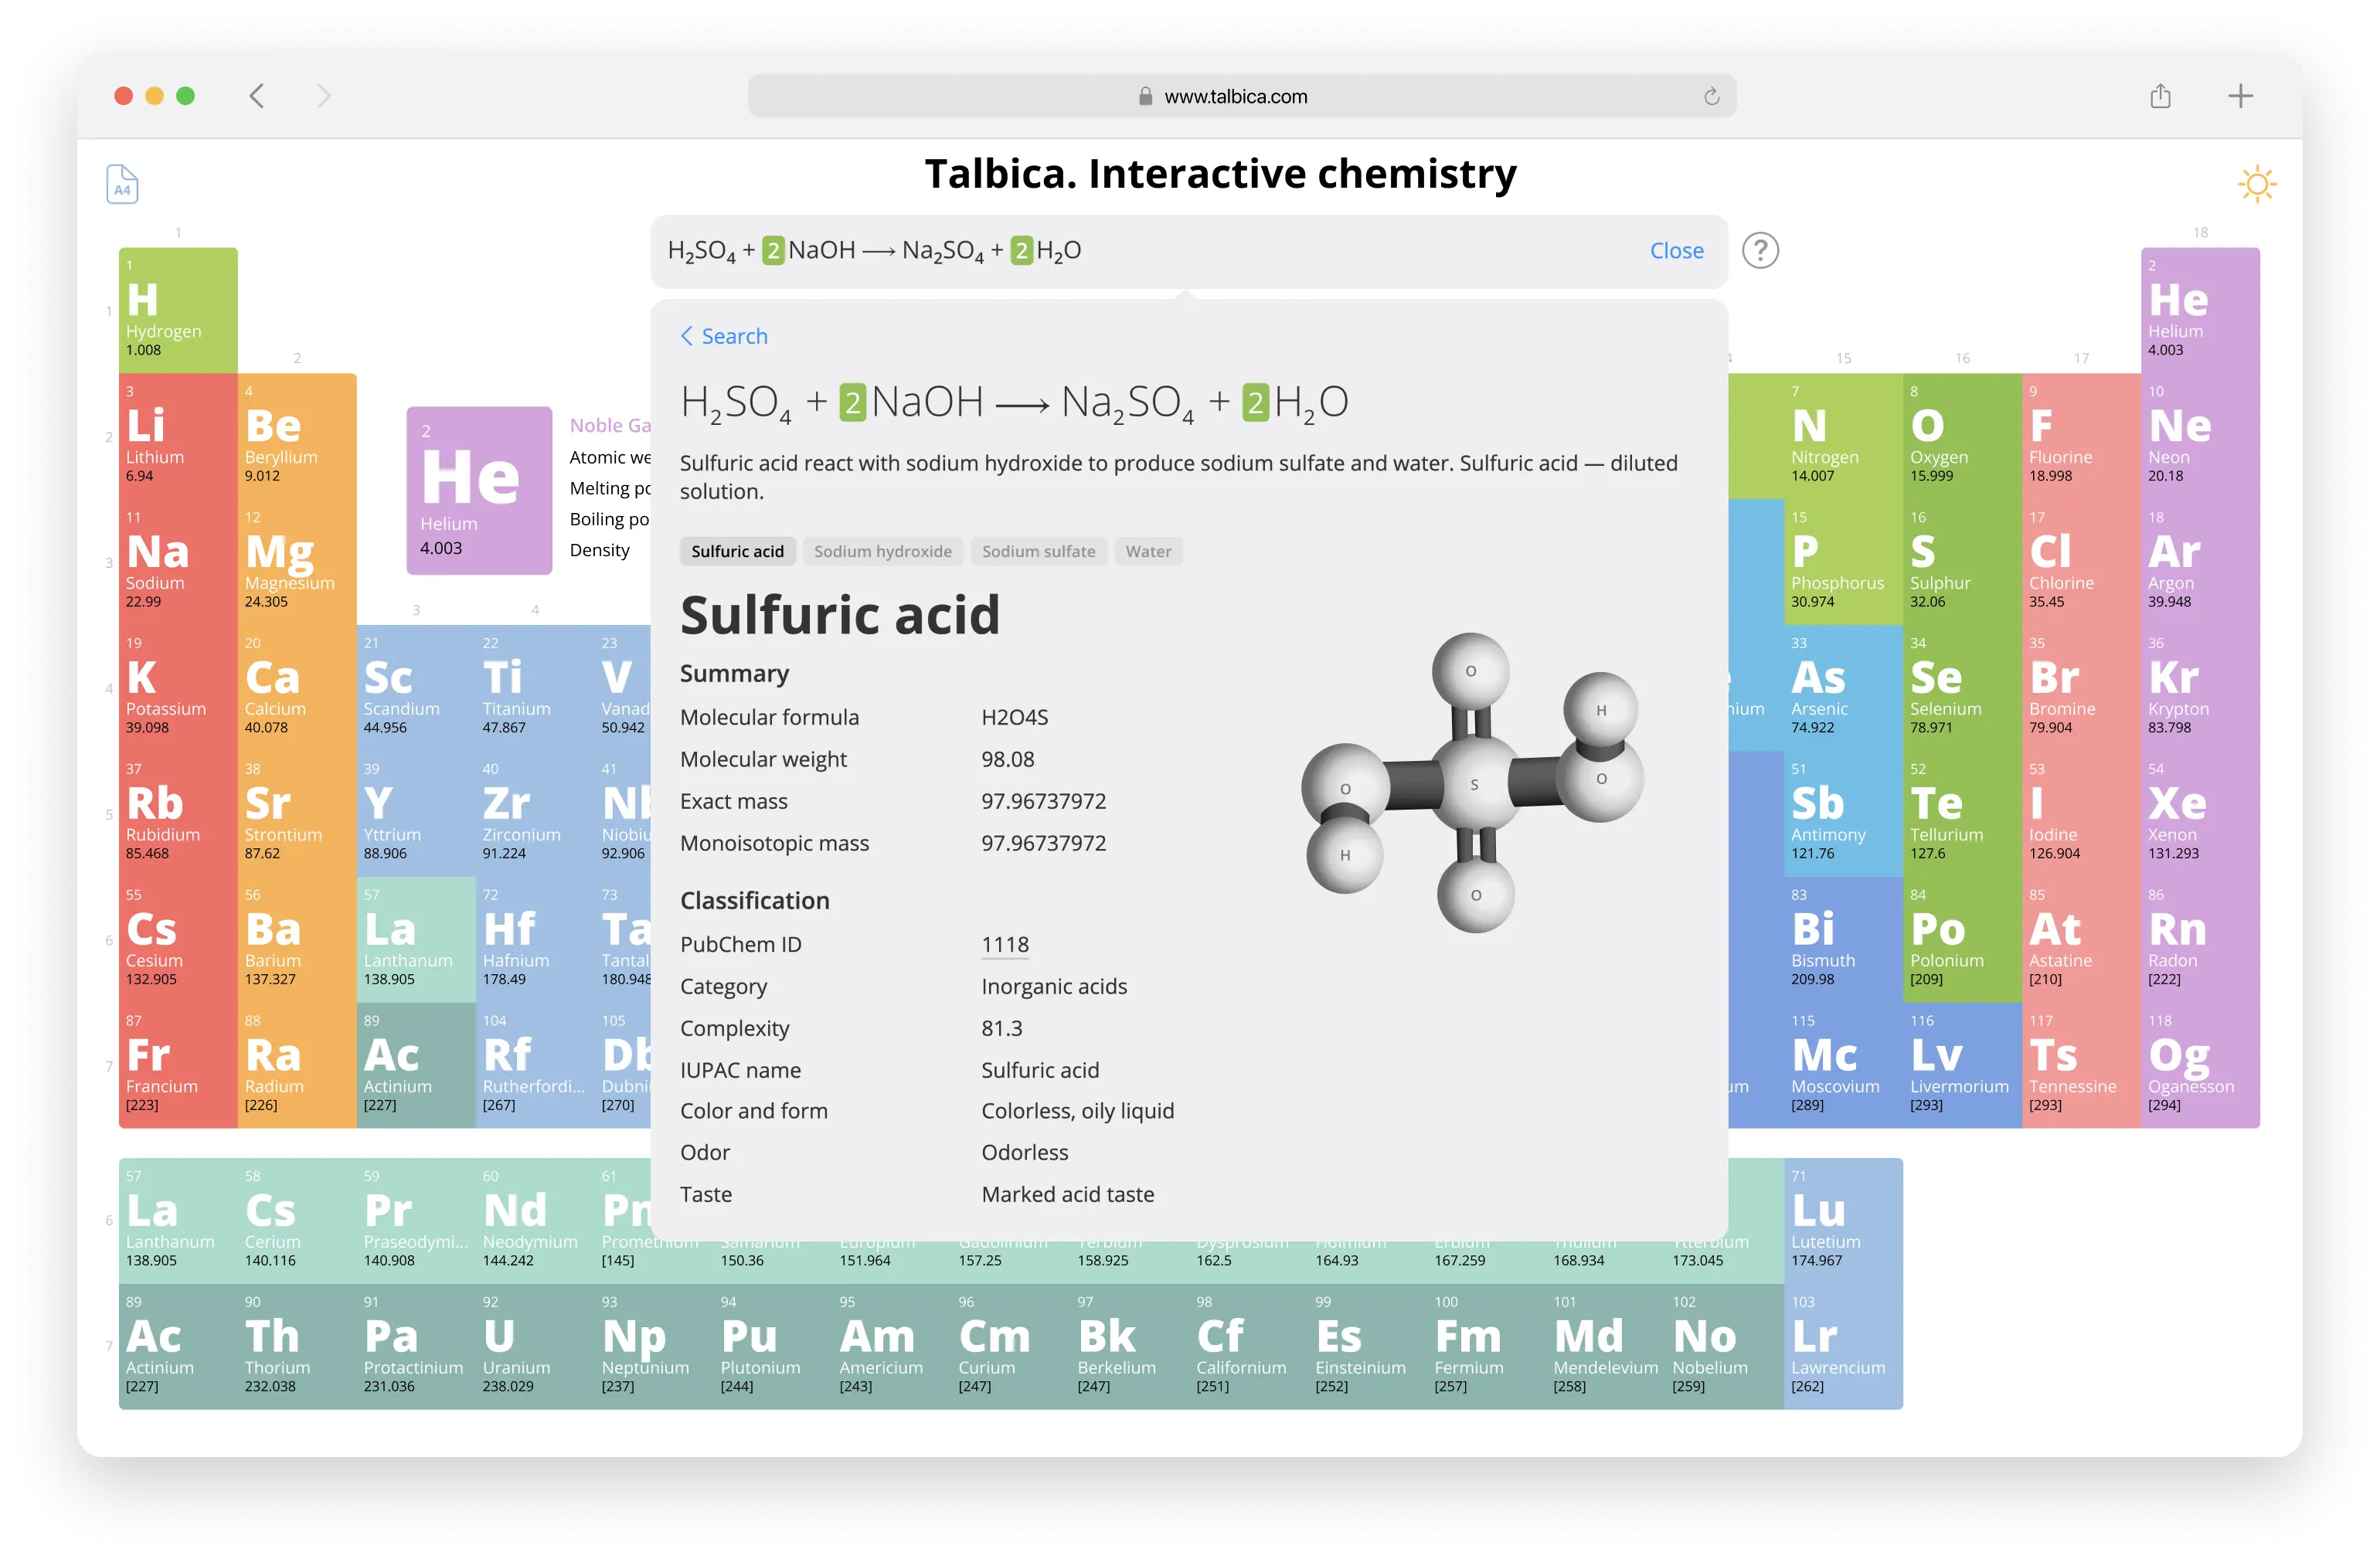Go forward in browser history
The height and width of the screenshot is (1559, 2380).
323,96
